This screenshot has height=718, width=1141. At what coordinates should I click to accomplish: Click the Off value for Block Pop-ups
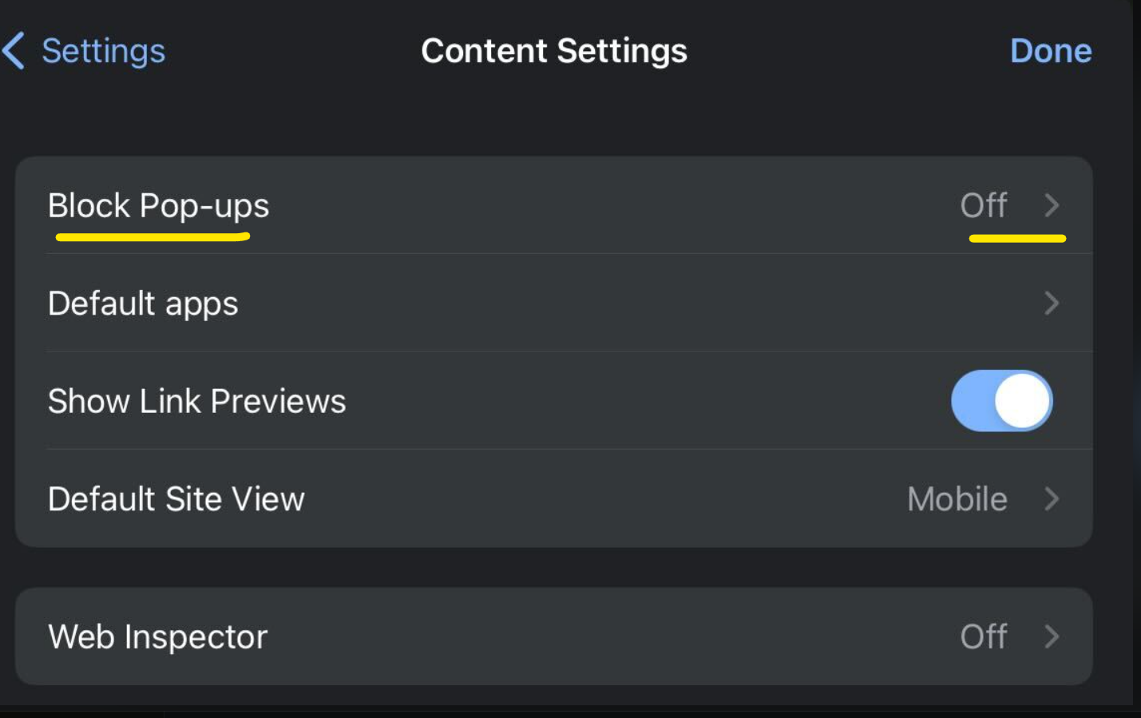(x=984, y=206)
